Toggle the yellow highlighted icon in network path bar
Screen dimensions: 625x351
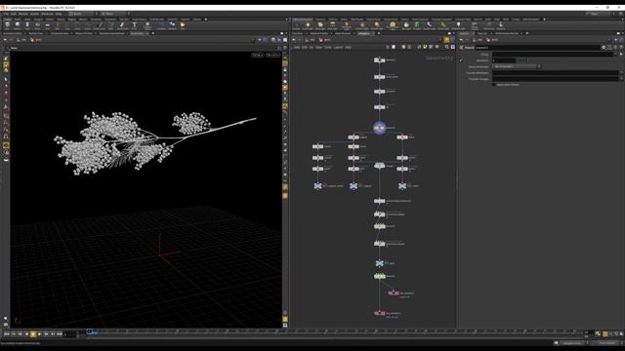pos(446,40)
